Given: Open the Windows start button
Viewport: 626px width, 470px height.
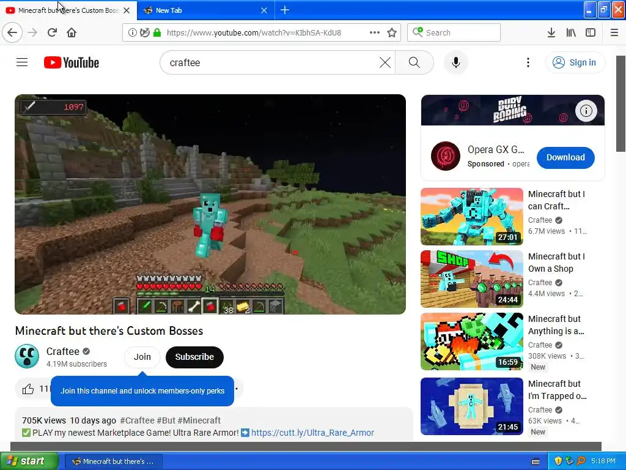Looking at the screenshot, I should pos(29,461).
